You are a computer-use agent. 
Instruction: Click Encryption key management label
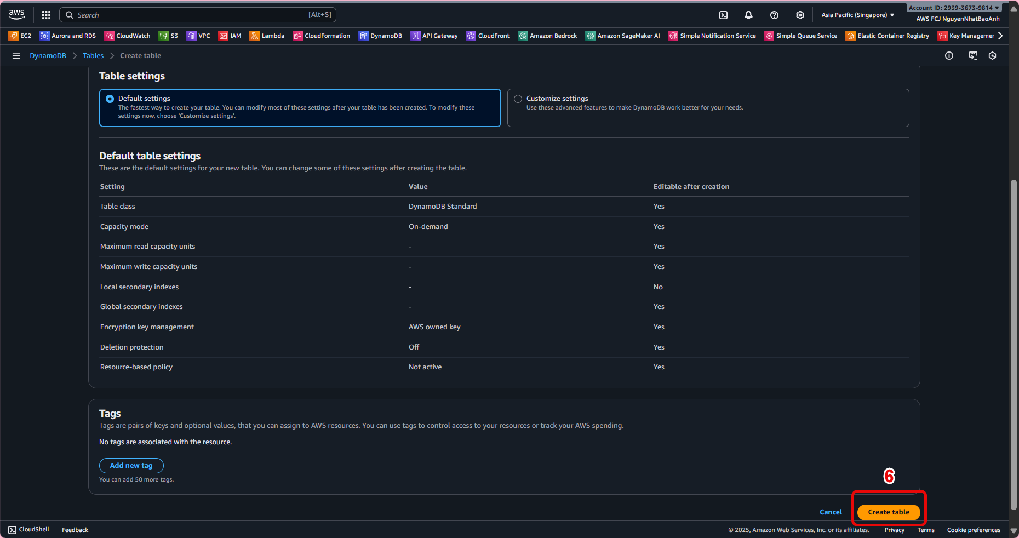(147, 327)
